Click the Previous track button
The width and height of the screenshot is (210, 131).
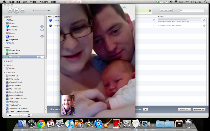10,10
